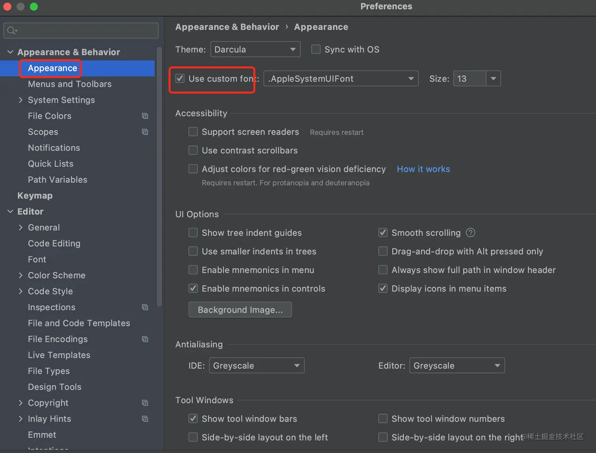Image resolution: width=596 pixels, height=453 pixels.
Task: Enable Show tree indent guides
Action: [193, 233]
